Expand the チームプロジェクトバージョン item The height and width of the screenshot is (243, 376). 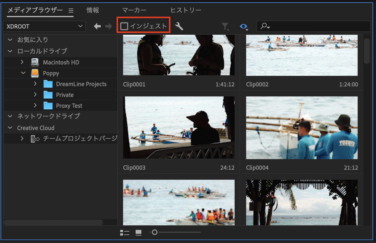[x=22, y=139]
